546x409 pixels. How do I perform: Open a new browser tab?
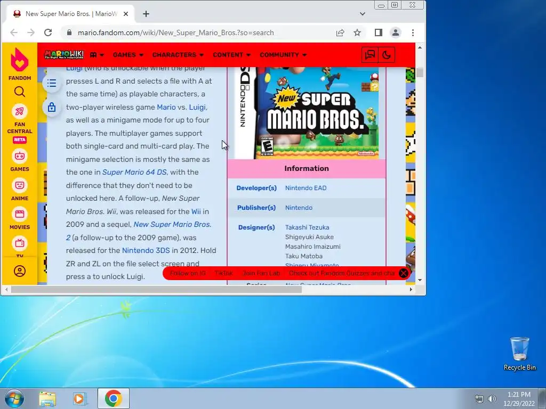coord(146,14)
